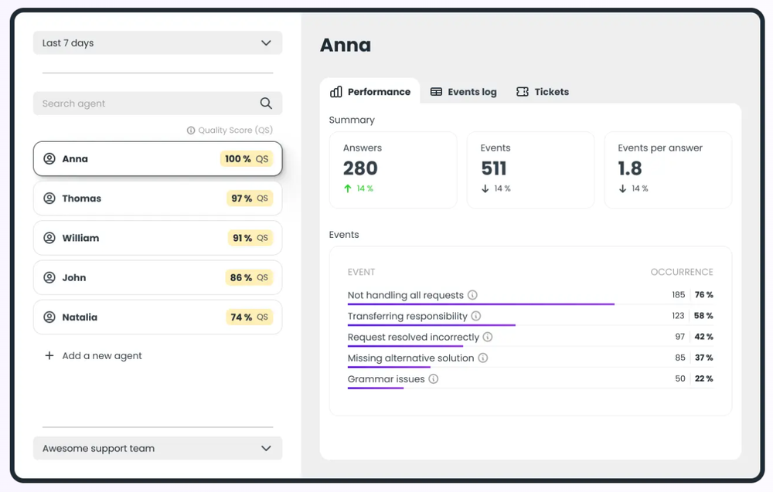Click the search magnifier icon
Image resolution: width=773 pixels, height=492 pixels.
tap(266, 103)
